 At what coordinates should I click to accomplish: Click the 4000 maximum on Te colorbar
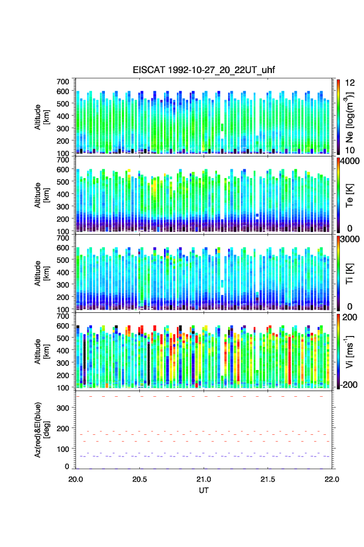coord(350,161)
